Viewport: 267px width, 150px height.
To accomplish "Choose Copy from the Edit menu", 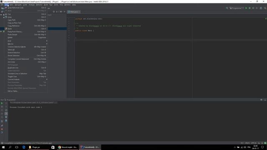I will tap(26, 17).
